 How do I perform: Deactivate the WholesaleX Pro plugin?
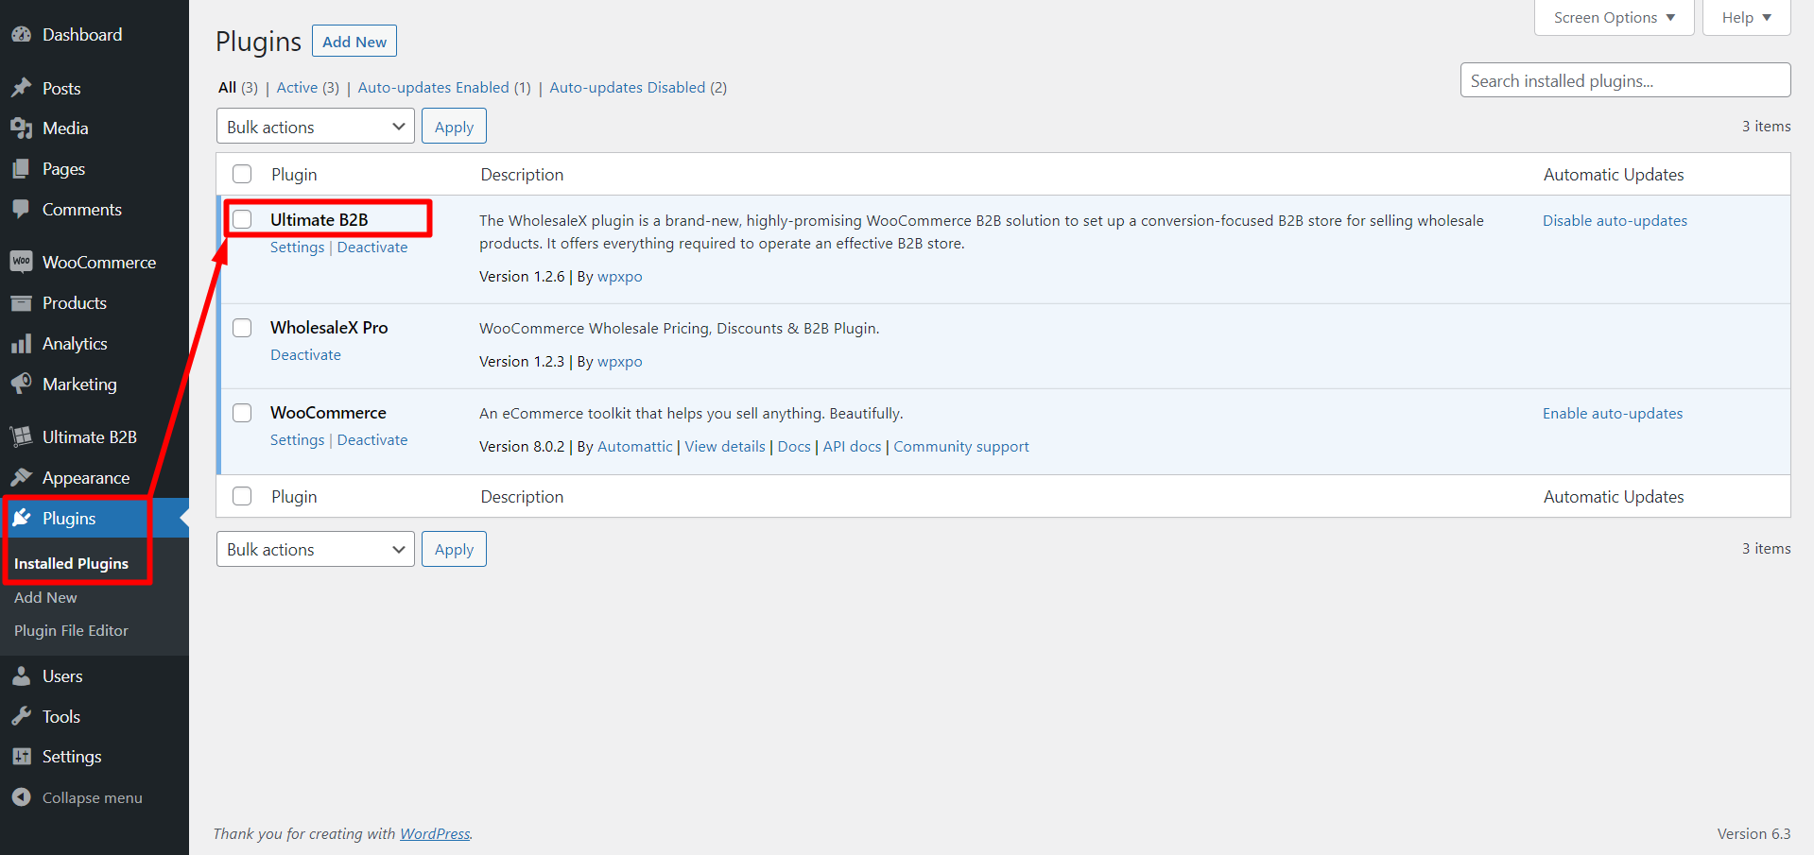[305, 355]
